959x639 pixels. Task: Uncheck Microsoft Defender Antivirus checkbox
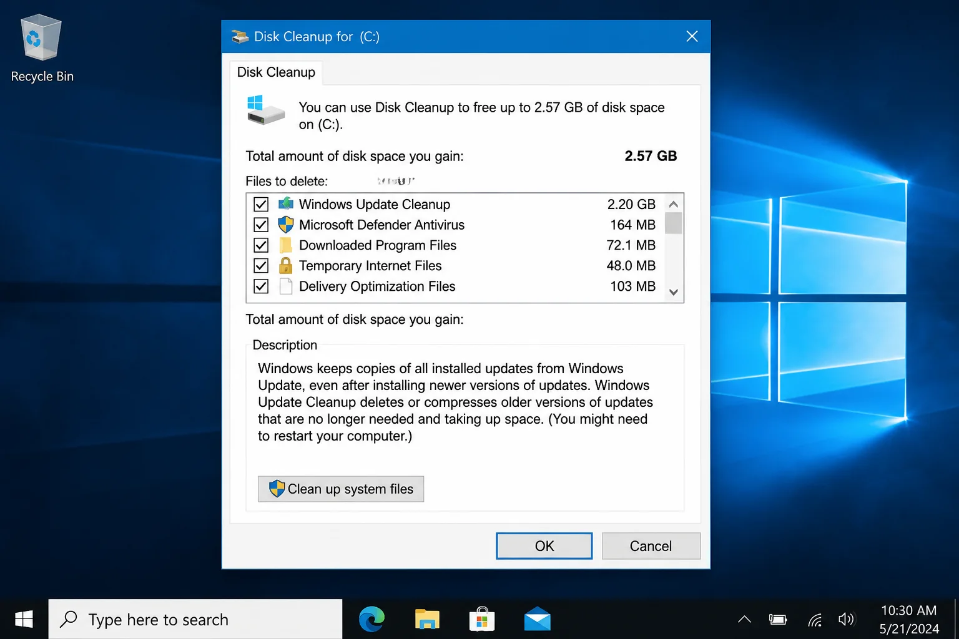point(261,225)
